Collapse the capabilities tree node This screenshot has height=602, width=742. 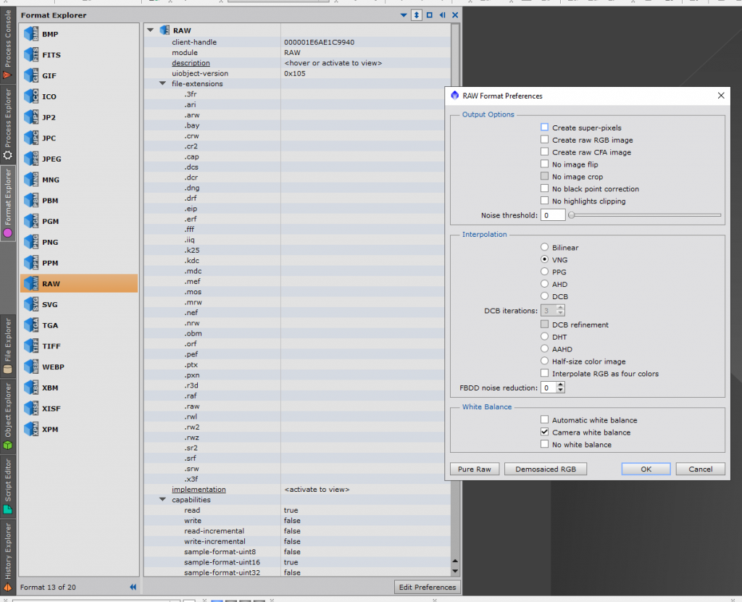[x=162, y=499]
